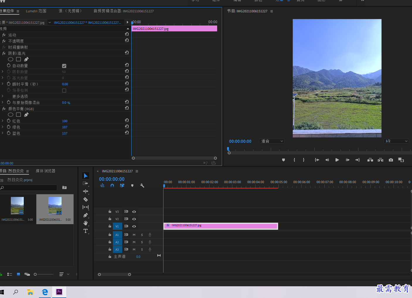Open the zoom level Fit dropdown

click(x=272, y=141)
